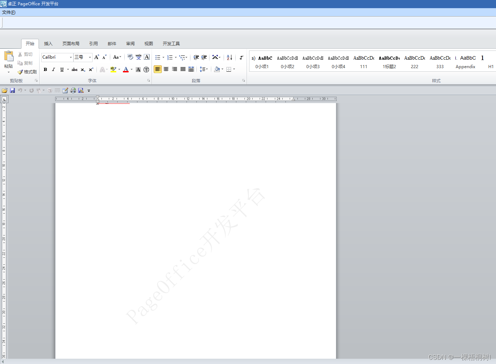Open the Bullets list dropdown arrow
This screenshot has width=496, height=364.
(x=163, y=57)
